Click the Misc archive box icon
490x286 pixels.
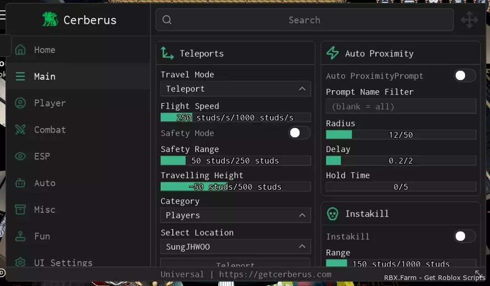[x=20, y=210]
